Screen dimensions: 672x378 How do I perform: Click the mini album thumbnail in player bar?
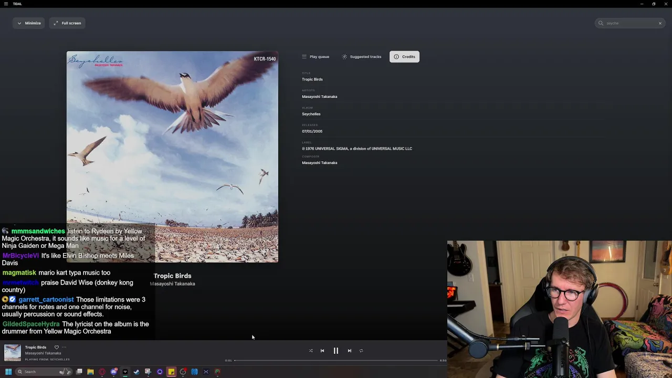tap(13, 353)
